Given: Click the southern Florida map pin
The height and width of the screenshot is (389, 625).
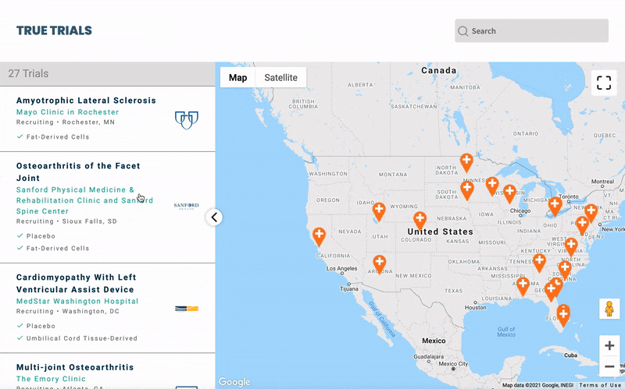Looking at the screenshot, I should 562,316.
